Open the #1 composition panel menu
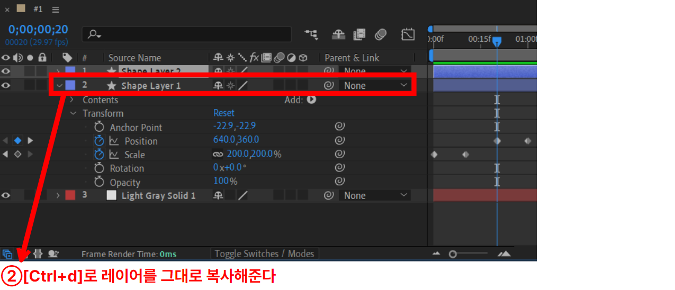 click(x=56, y=10)
